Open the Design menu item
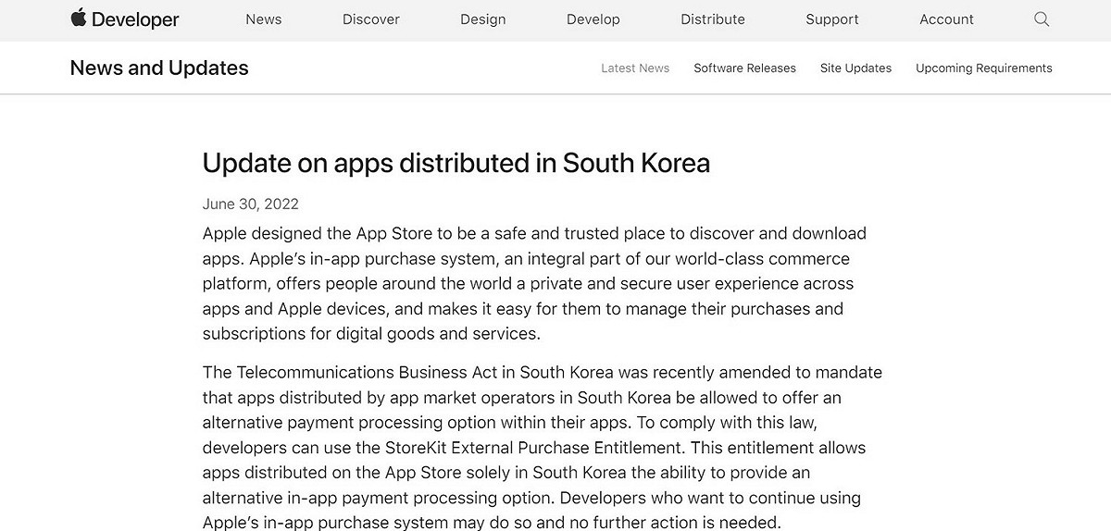This screenshot has width=1111, height=531. pos(482,19)
